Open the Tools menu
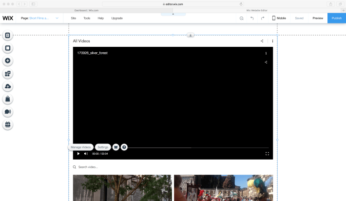The width and height of the screenshot is (346, 201). pyautogui.click(x=87, y=18)
